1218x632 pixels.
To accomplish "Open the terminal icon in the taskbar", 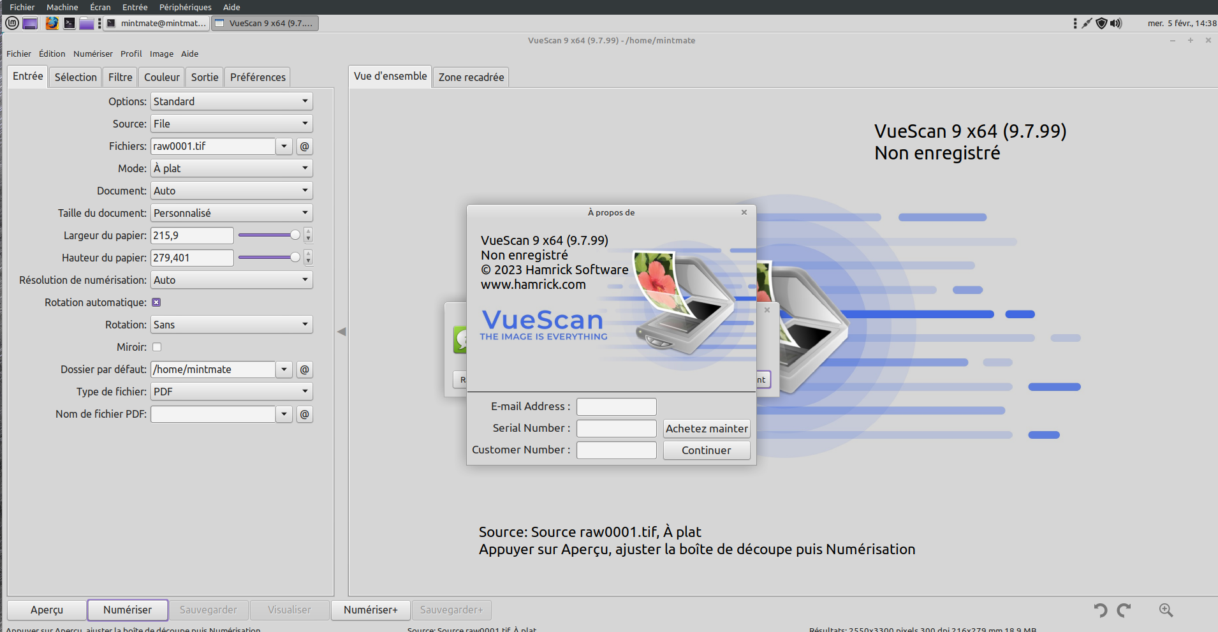I will coord(70,24).
